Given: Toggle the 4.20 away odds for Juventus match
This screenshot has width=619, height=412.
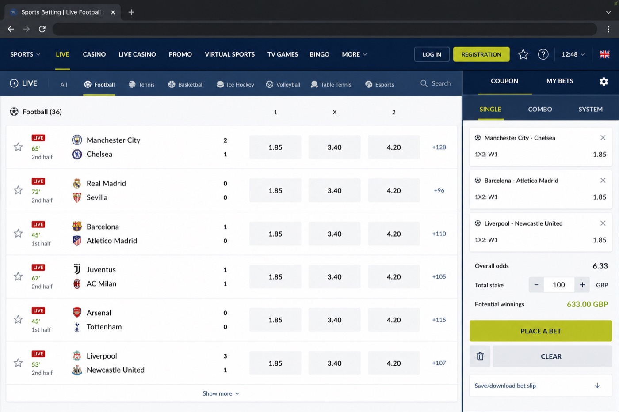Looking at the screenshot, I should 394,277.
